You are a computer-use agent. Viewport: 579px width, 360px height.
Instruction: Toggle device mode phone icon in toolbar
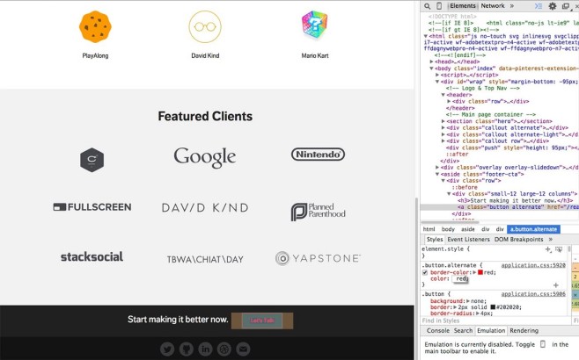(439, 6)
